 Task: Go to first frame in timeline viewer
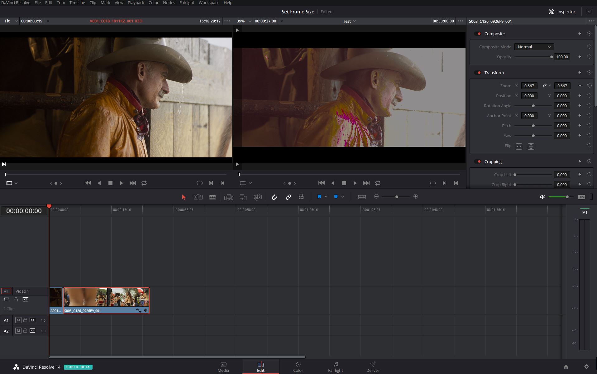[322, 183]
